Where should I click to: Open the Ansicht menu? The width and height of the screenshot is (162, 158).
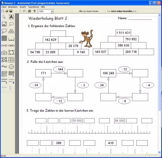pos(23,7)
